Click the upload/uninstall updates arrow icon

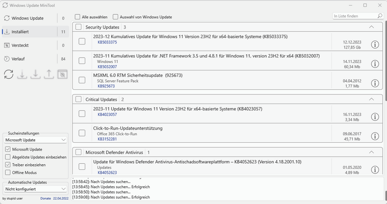coord(48,74)
